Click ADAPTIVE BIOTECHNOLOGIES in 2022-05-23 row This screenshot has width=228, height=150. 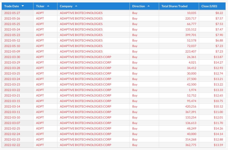pyautogui.click(x=81, y=35)
